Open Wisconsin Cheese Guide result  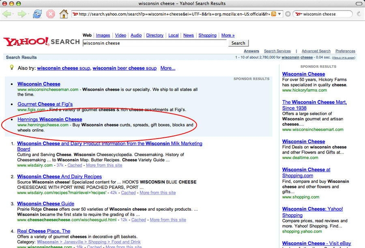45,203
